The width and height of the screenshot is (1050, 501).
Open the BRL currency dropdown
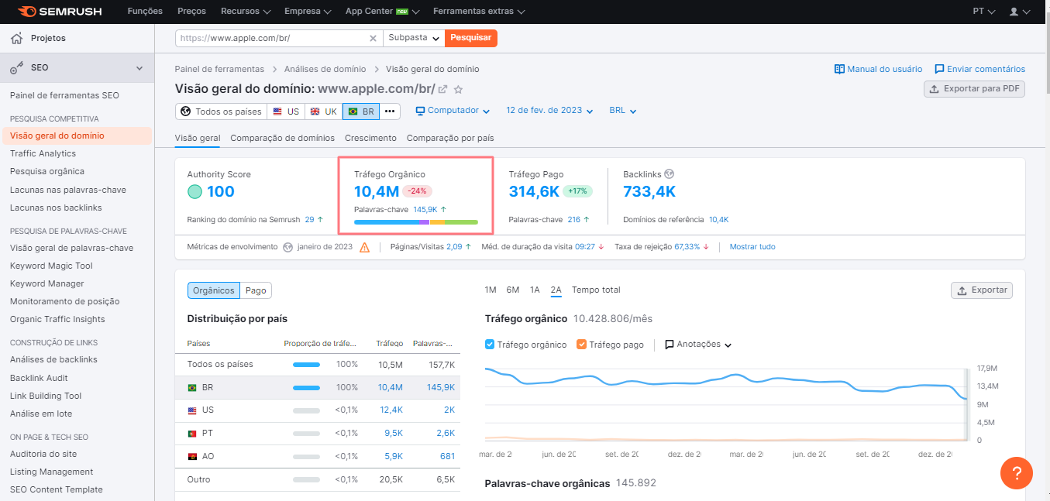623,111
